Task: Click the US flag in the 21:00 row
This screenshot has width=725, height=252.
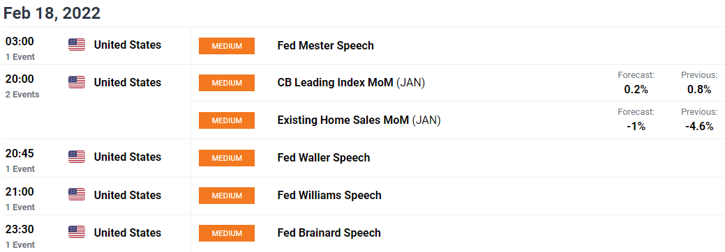Action: pyautogui.click(x=77, y=195)
